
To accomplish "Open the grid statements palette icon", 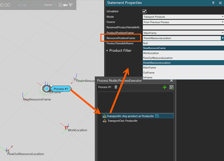I will point(171,87).
